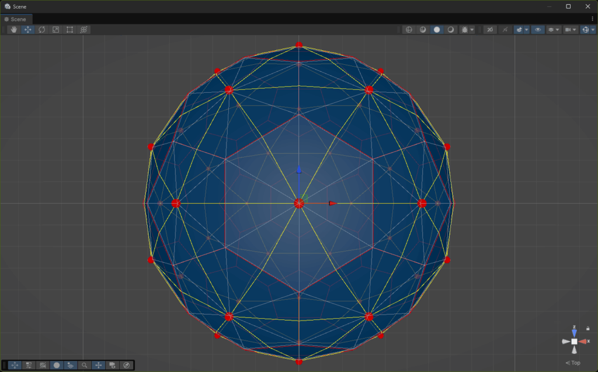Open the Gizmos dropdown arrow
The height and width of the screenshot is (372, 598).
point(592,30)
